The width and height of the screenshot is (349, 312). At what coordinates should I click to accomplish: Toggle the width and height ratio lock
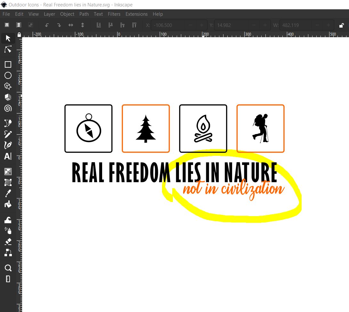click(342, 25)
